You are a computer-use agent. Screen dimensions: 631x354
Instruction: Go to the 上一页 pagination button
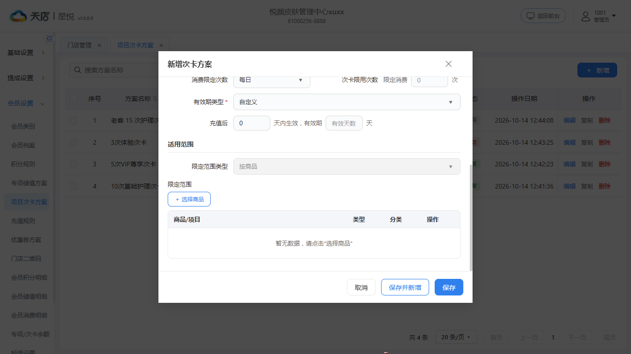coord(528,337)
